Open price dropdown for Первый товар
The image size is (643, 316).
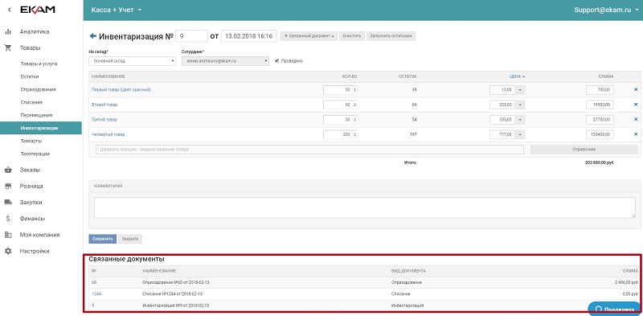pyautogui.click(x=519, y=89)
